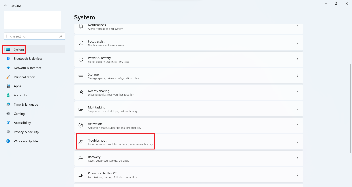Select Personalization category label
The image size is (352, 187).
click(24, 77)
